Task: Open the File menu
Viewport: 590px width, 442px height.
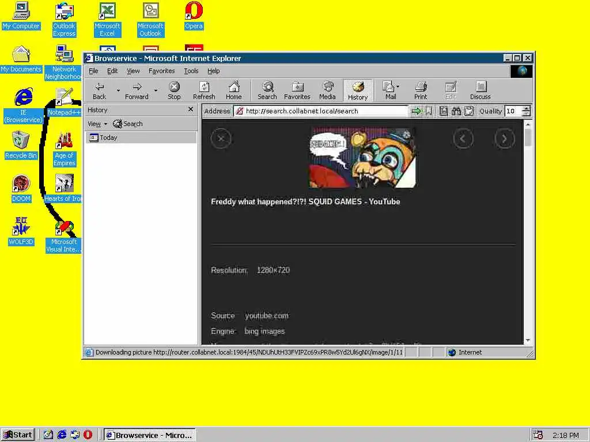Action: pyautogui.click(x=93, y=71)
